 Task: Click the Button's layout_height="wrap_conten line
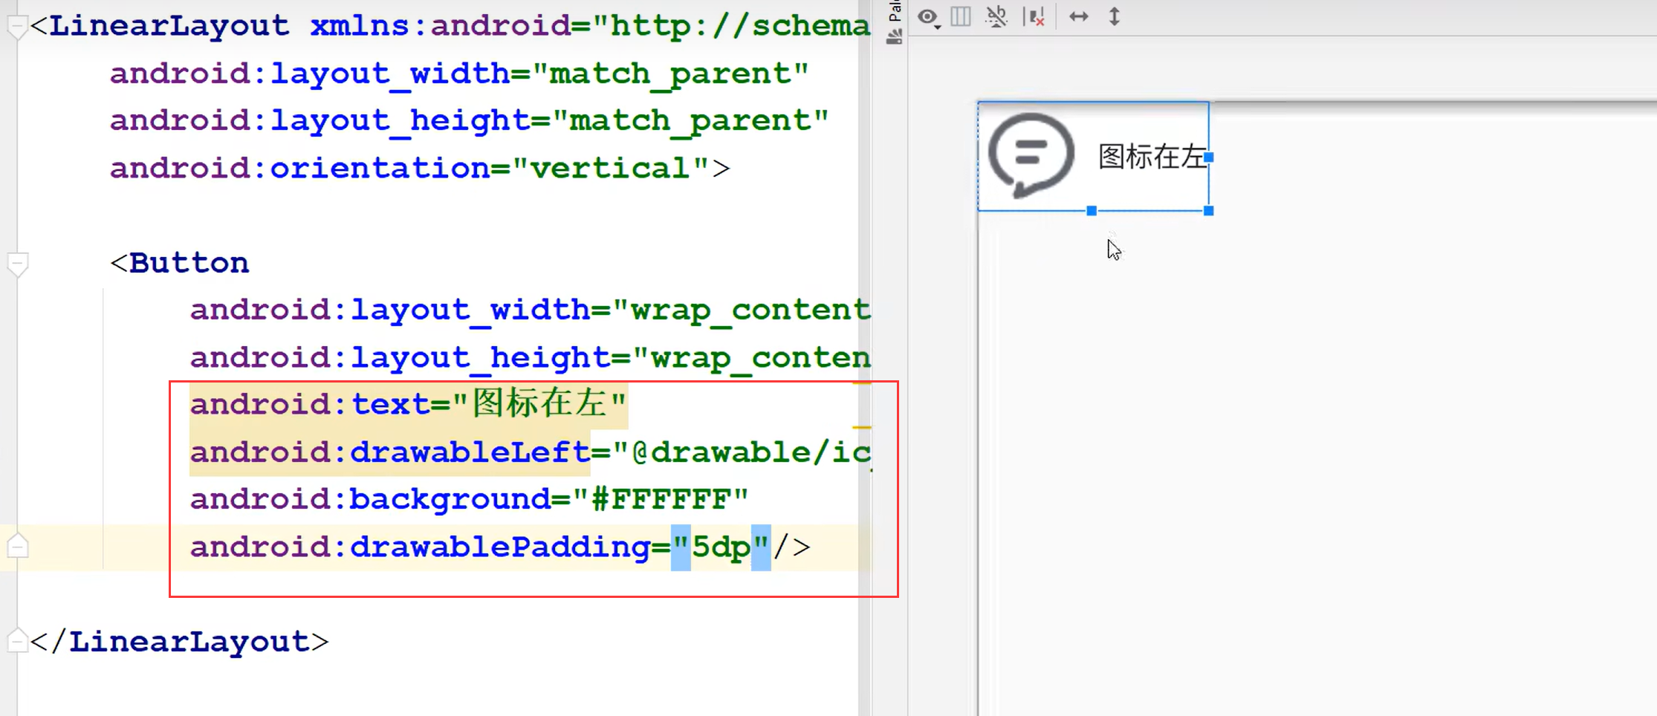[x=531, y=357]
